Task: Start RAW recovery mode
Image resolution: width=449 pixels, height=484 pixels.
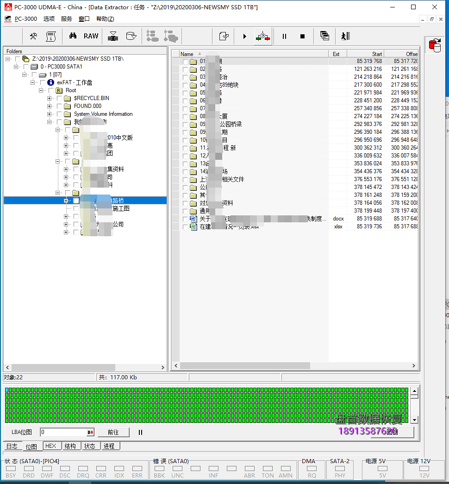Action: [x=91, y=36]
